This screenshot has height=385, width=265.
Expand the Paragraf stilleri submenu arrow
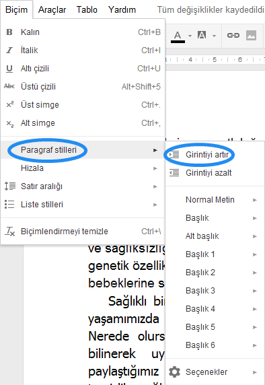(x=155, y=150)
